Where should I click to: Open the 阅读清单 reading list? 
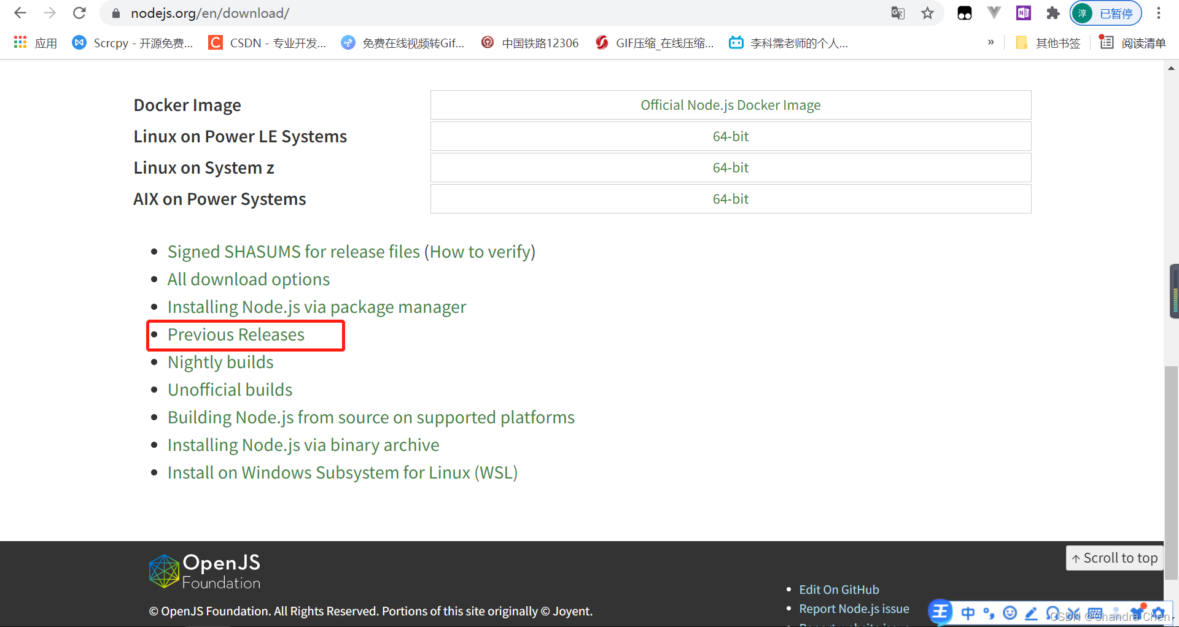[x=1132, y=43]
